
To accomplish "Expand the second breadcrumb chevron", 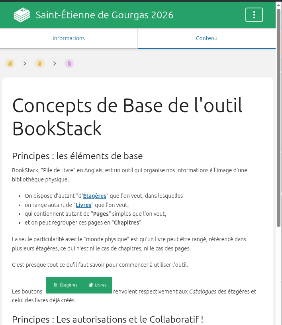I will [x=55, y=63].
